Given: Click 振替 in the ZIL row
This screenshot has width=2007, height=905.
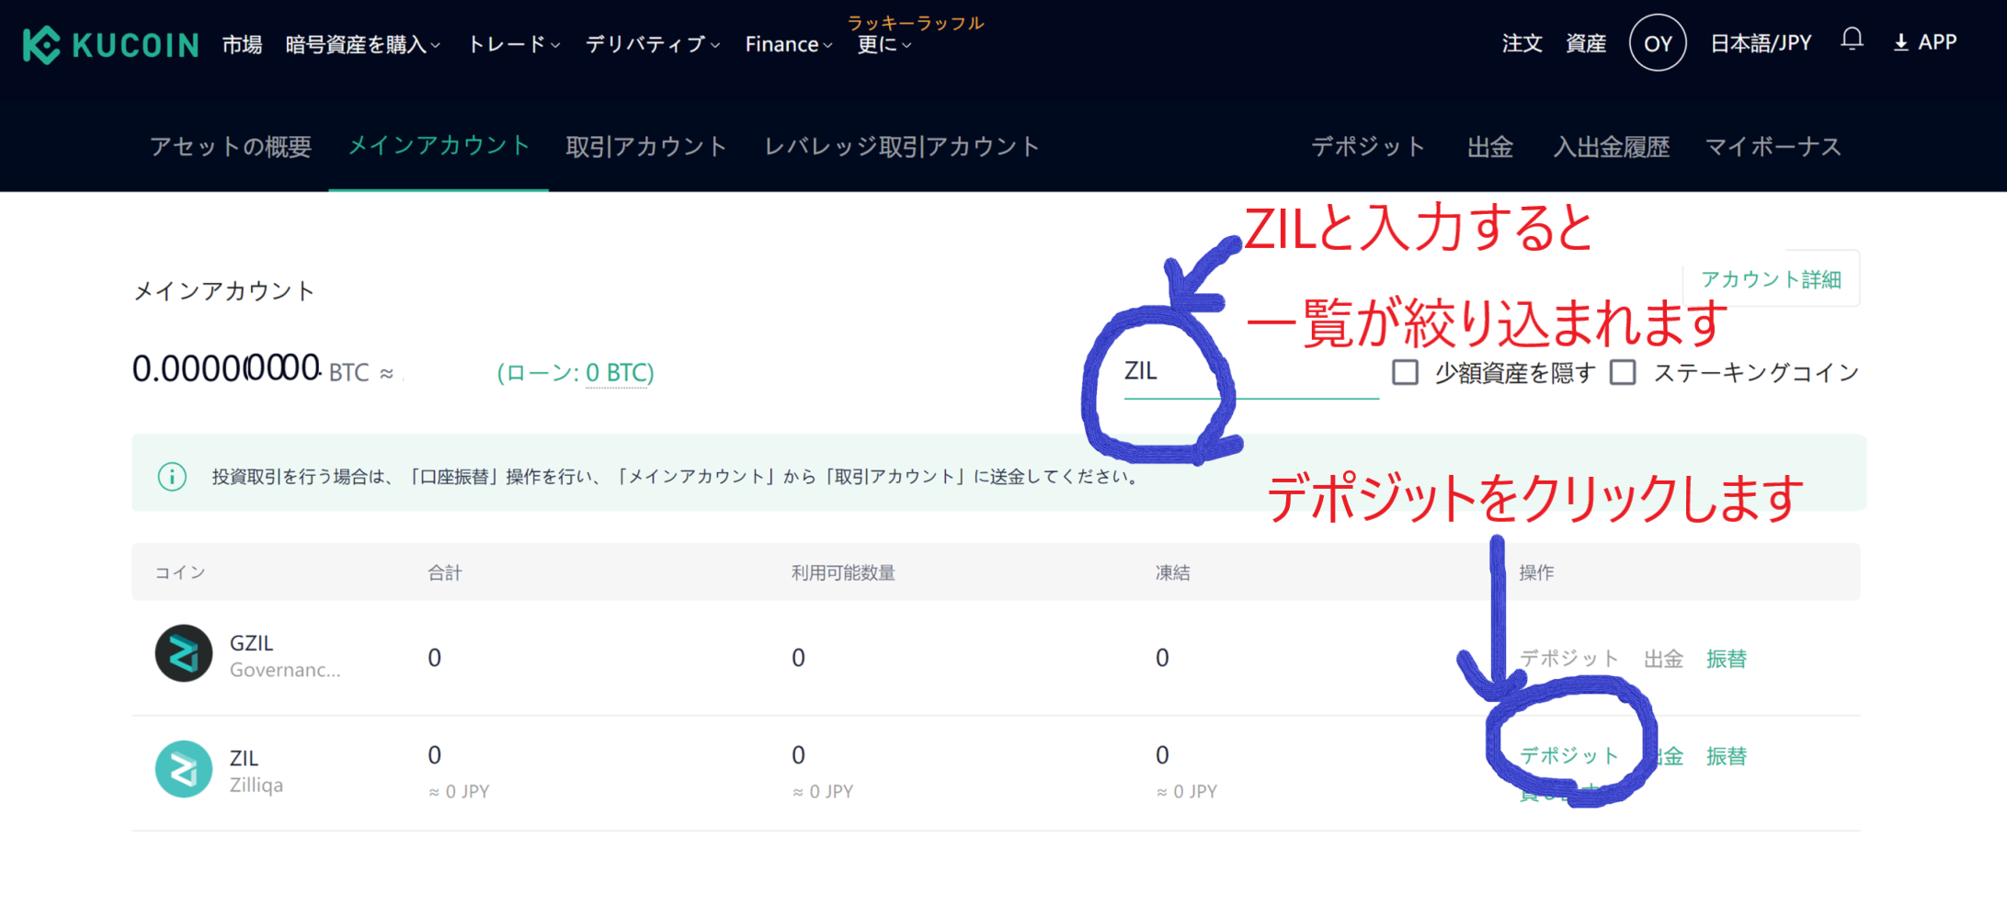Looking at the screenshot, I should [1726, 755].
